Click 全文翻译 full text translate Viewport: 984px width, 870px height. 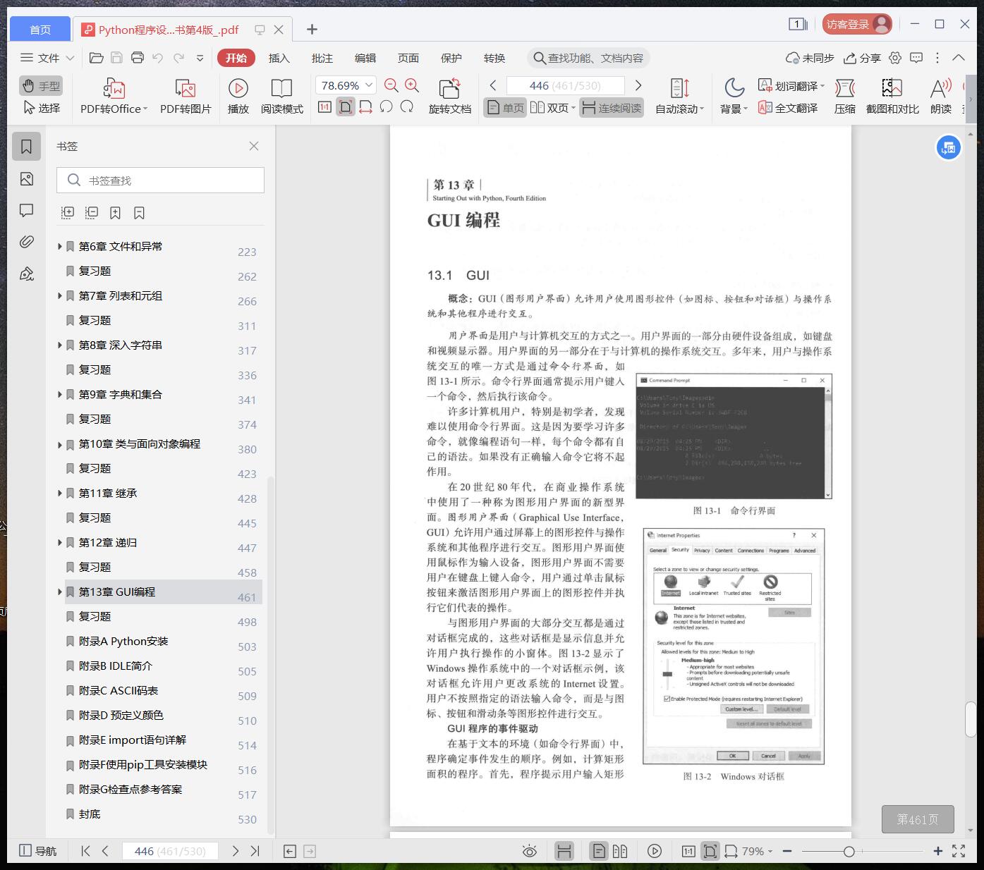click(x=789, y=108)
